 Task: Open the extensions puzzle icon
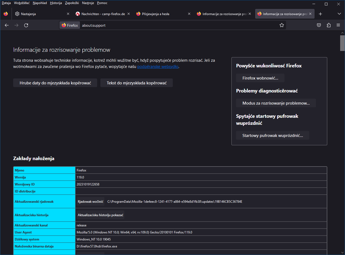pyautogui.click(x=328, y=25)
